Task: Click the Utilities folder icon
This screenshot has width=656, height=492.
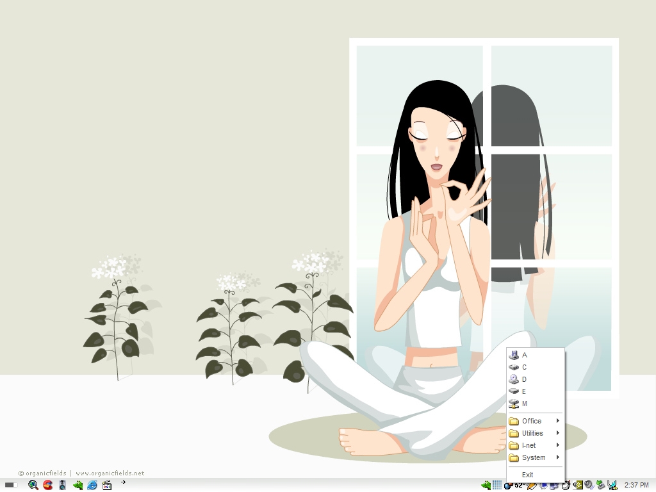Action: [514, 434]
